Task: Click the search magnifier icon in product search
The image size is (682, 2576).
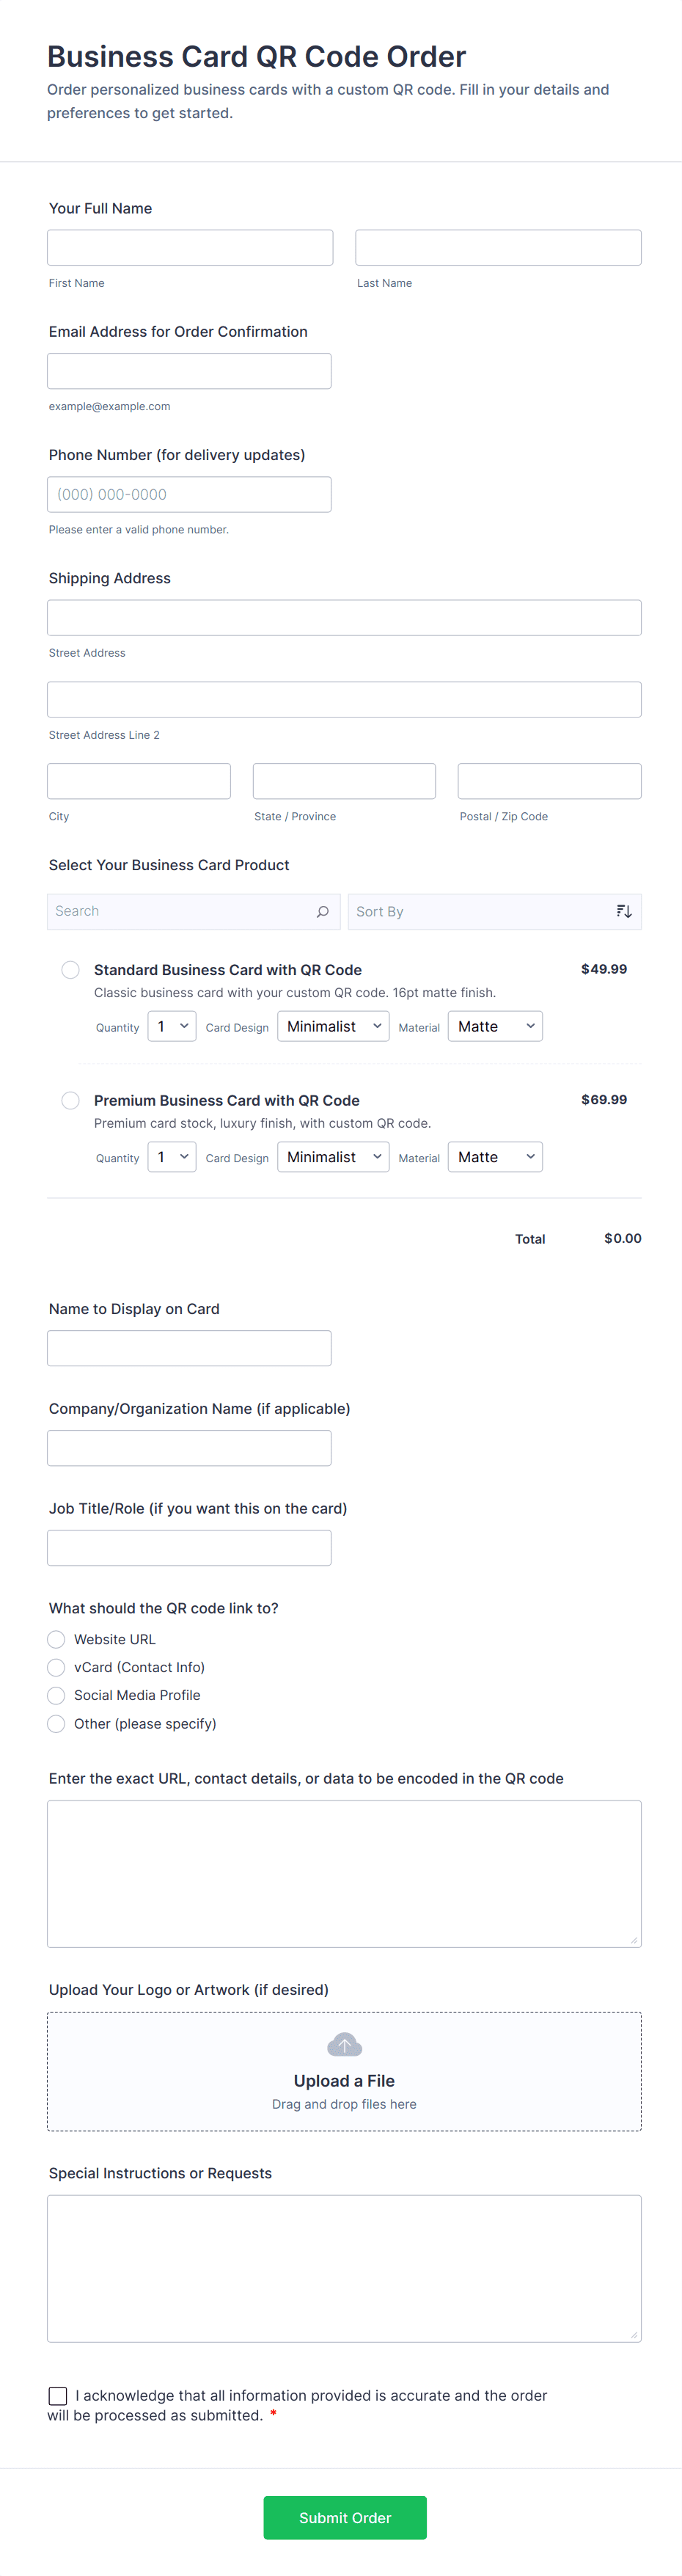Action: 322,912
